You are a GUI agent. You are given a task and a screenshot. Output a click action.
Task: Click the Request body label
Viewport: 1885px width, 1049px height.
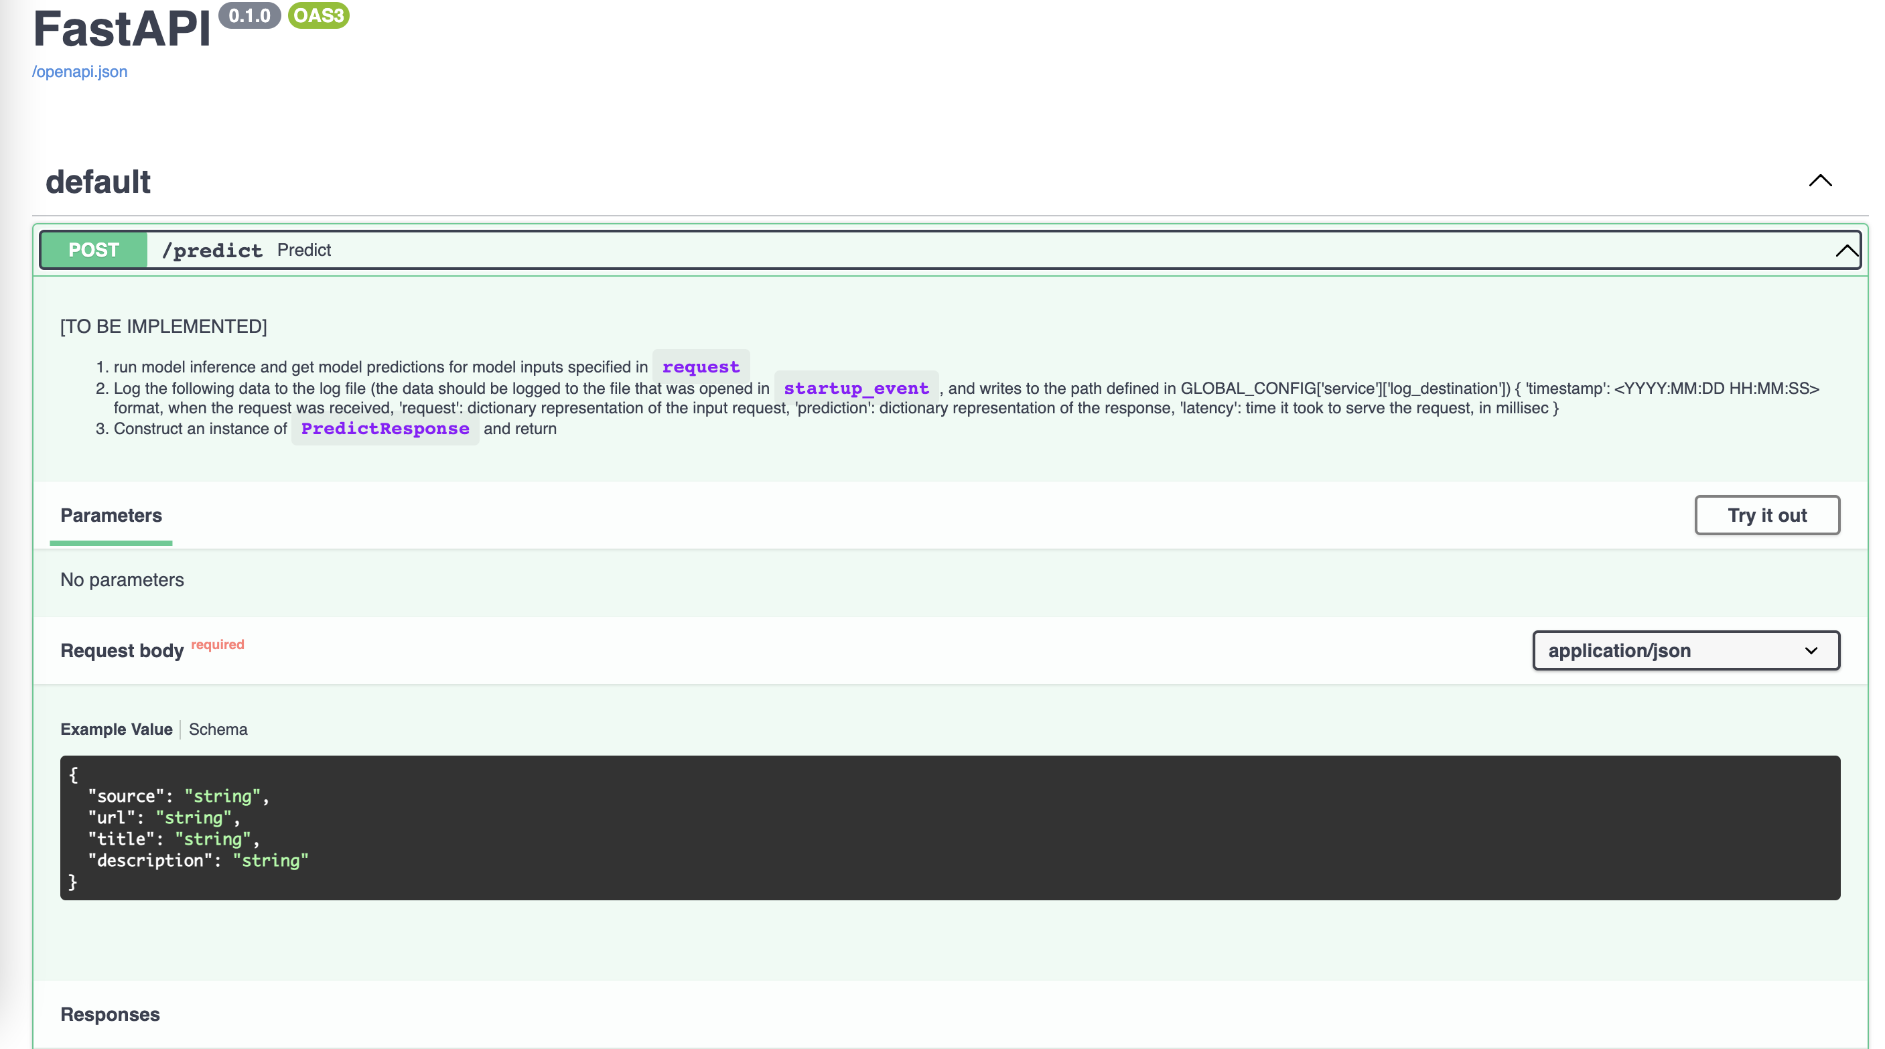click(x=121, y=650)
